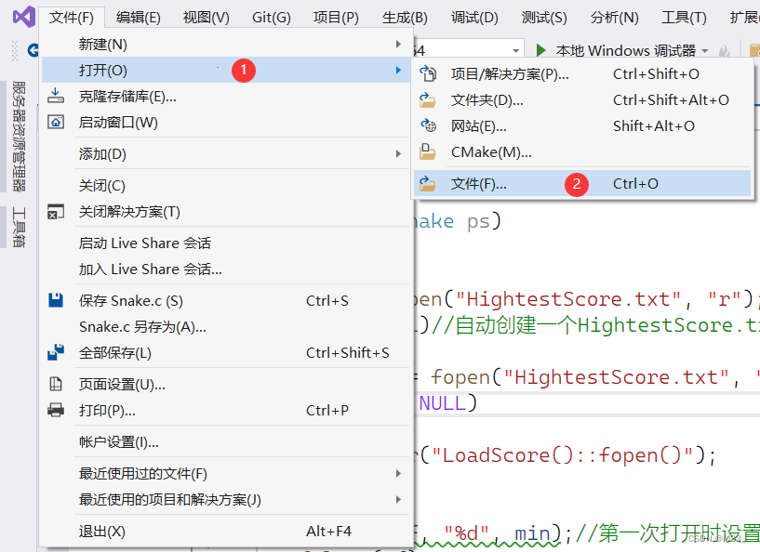Open the 工具(T) menu

tap(684, 18)
